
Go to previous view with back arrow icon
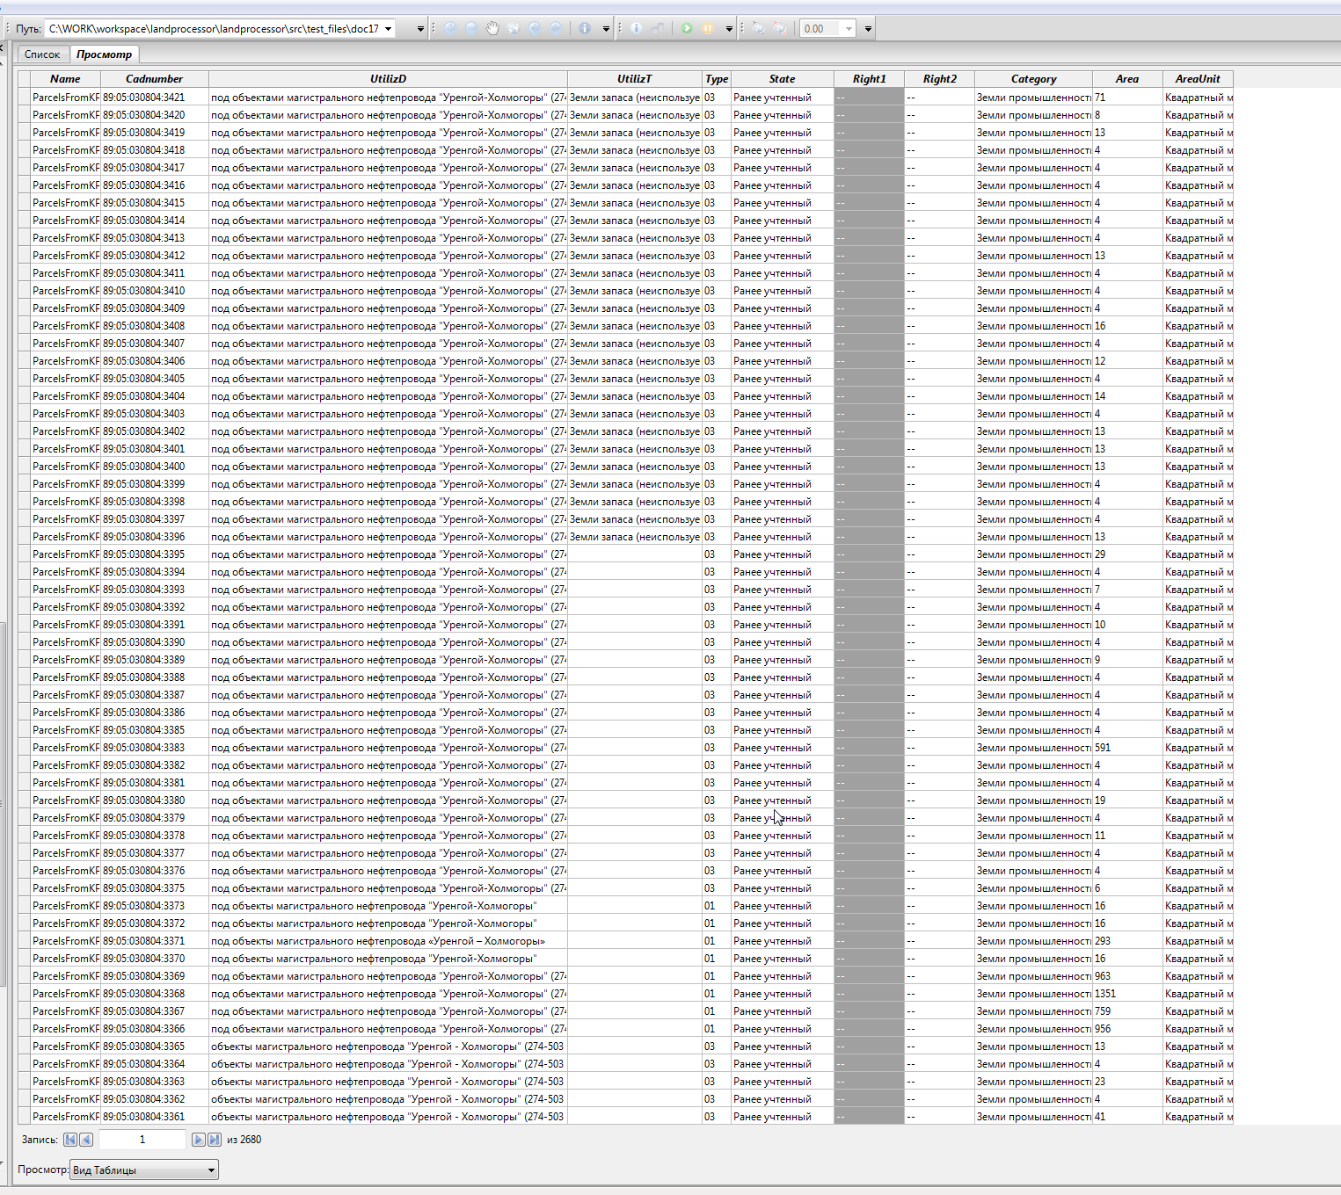coord(535,28)
